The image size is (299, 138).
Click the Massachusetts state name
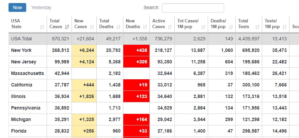(x=28, y=73)
